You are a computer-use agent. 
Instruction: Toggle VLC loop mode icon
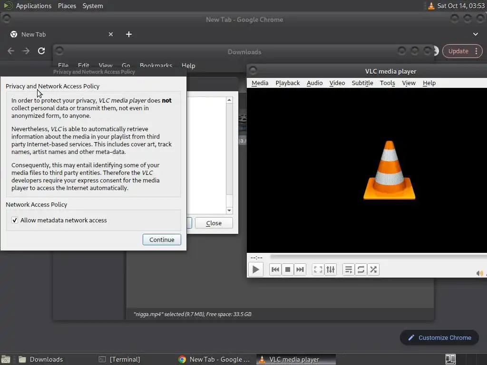point(361,269)
